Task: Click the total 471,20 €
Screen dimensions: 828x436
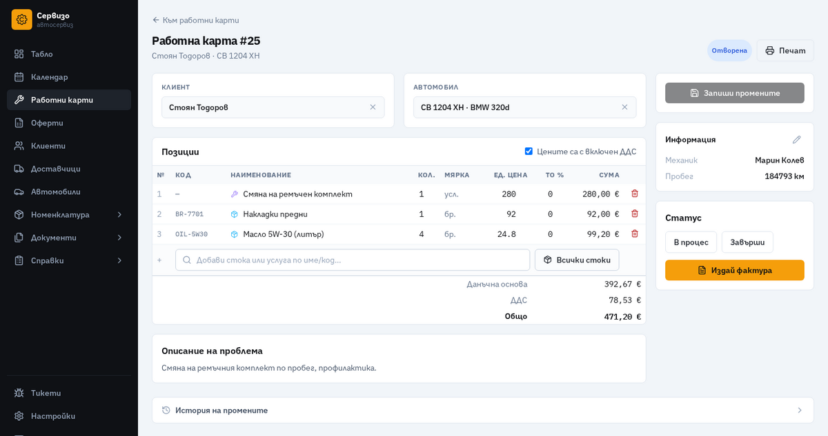Action: tap(622, 316)
